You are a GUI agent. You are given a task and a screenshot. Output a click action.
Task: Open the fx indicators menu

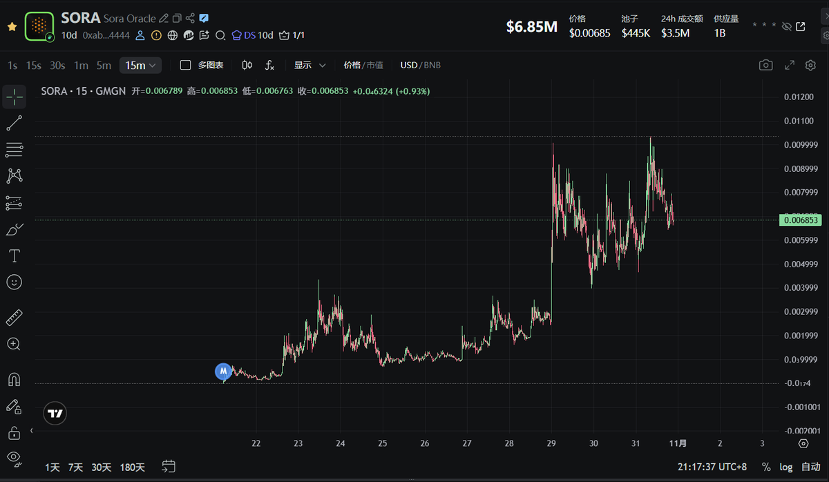pyautogui.click(x=269, y=65)
